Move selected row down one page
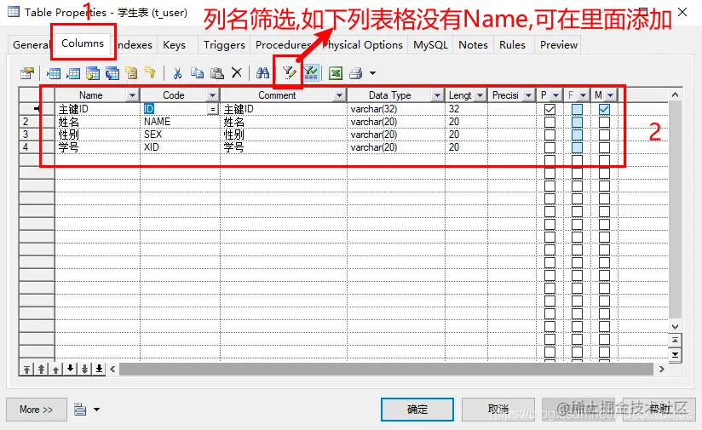The width and height of the screenshot is (702, 430). click(x=84, y=370)
